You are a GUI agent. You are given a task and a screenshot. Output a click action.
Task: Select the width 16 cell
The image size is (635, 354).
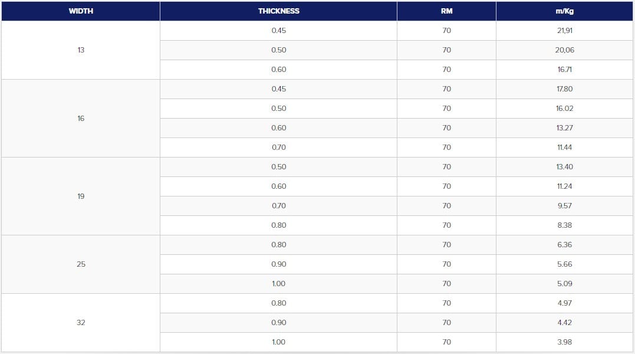coord(81,119)
